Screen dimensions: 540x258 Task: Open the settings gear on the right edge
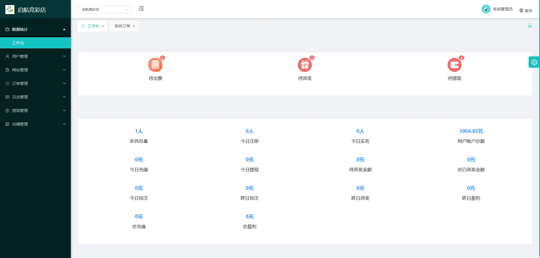click(534, 62)
